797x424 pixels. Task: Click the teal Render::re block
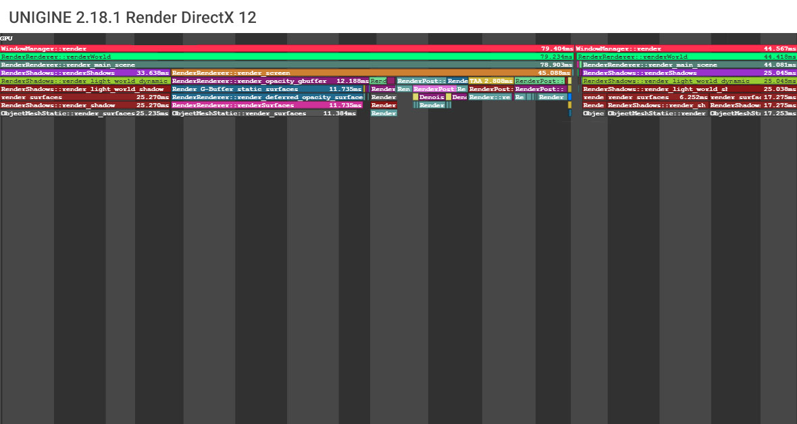coord(490,97)
